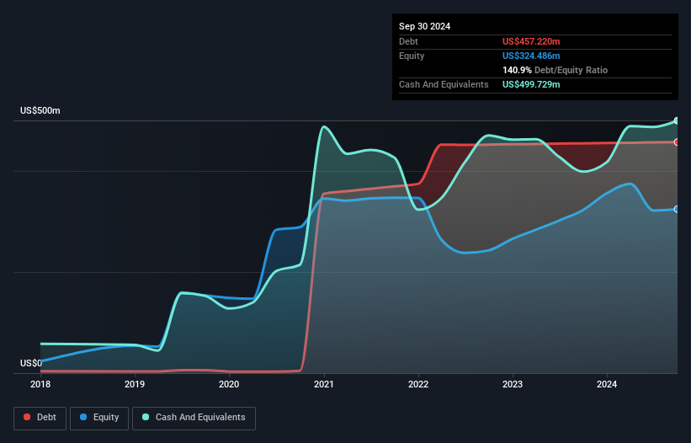Click the US$457.220m debt value
The image size is (691, 443).
pyautogui.click(x=531, y=41)
